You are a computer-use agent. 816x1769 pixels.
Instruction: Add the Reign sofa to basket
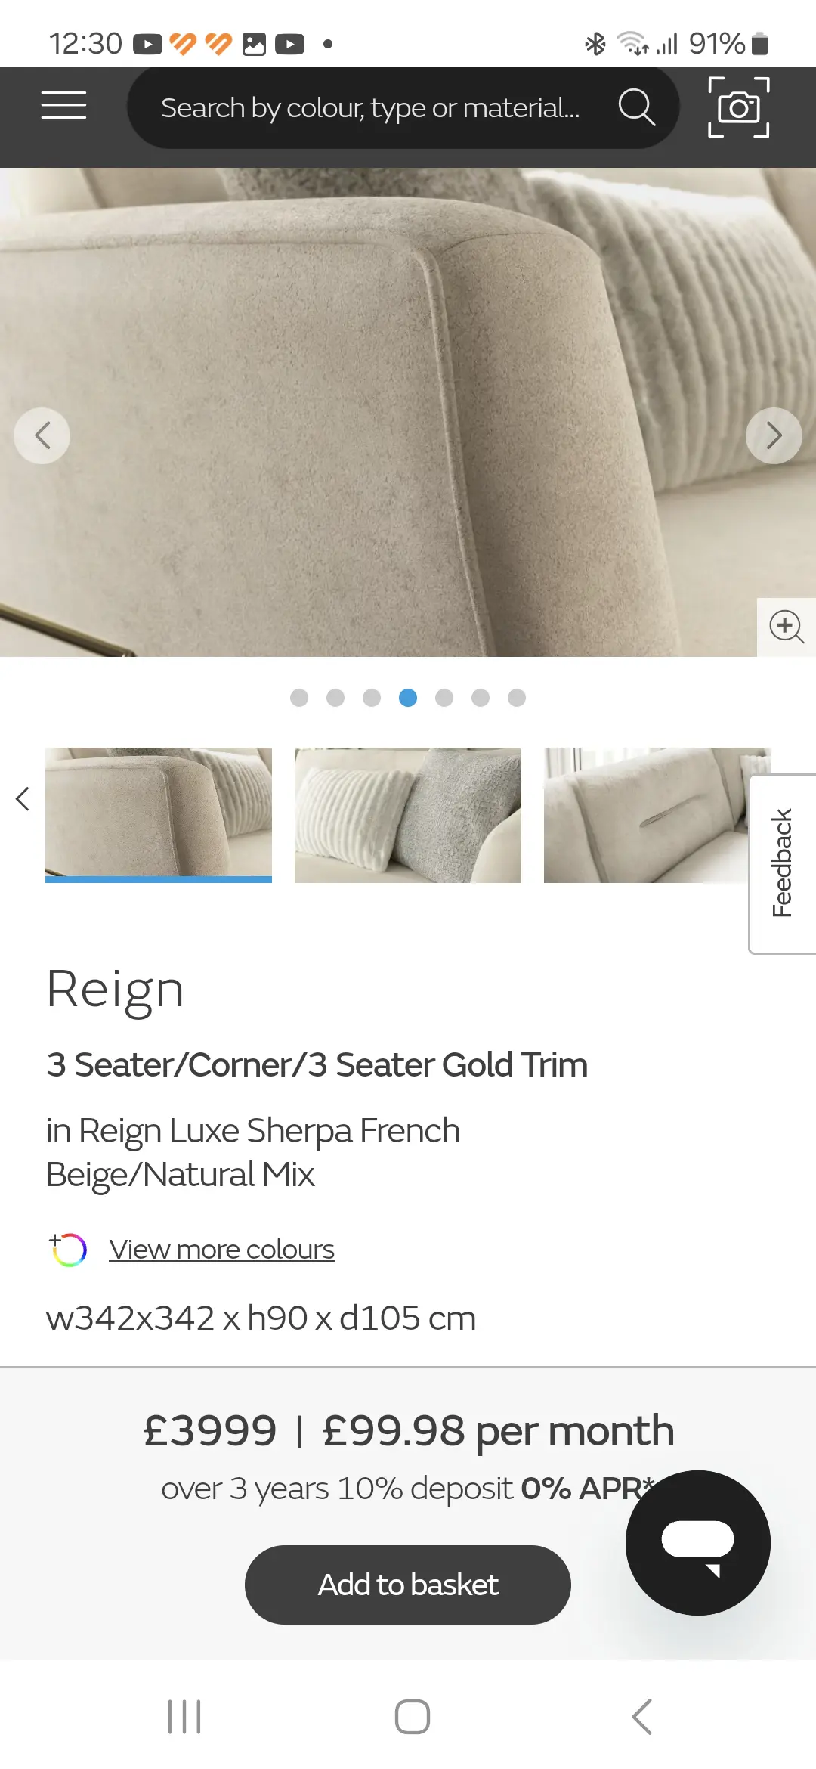(x=408, y=1585)
